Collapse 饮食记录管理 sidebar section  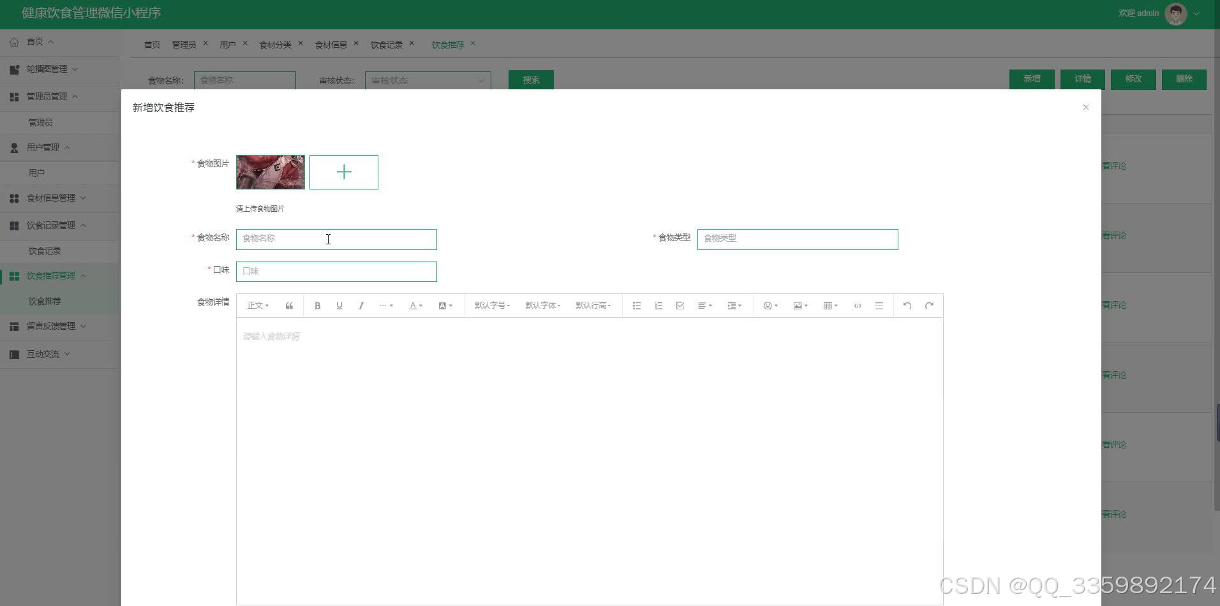(59, 225)
